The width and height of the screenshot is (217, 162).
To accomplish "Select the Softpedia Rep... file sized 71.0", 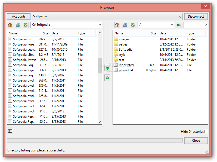I will pyautogui.click(x=52, y=116).
